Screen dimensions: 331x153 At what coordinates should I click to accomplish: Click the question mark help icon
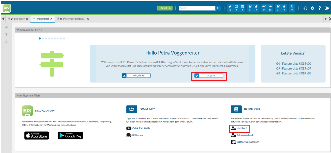(x=319, y=8)
